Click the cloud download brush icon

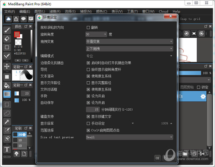pyautogui.click(x=16, y=154)
